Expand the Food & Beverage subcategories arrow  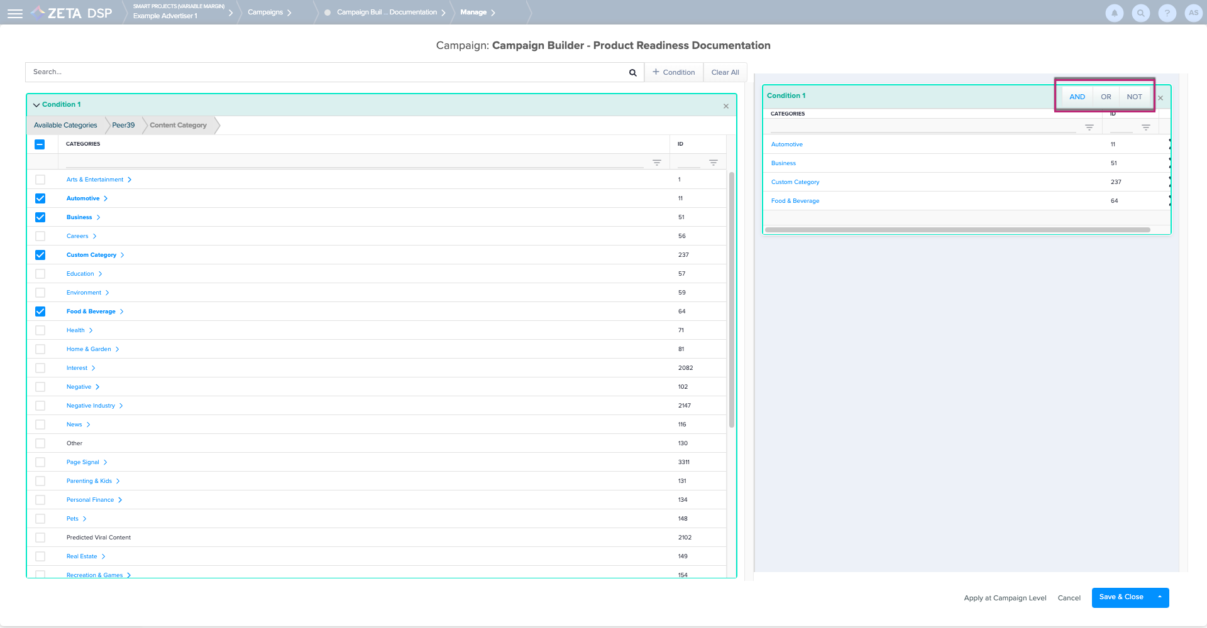coord(122,311)
